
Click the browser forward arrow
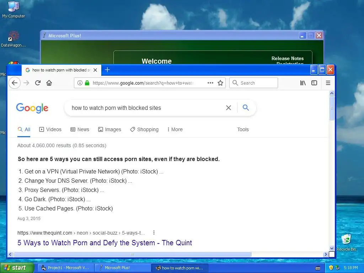tap(26, 83)
